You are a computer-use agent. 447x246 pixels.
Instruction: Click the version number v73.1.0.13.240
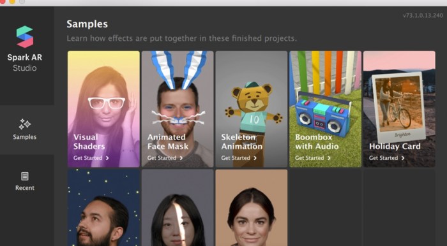(423, 16)
